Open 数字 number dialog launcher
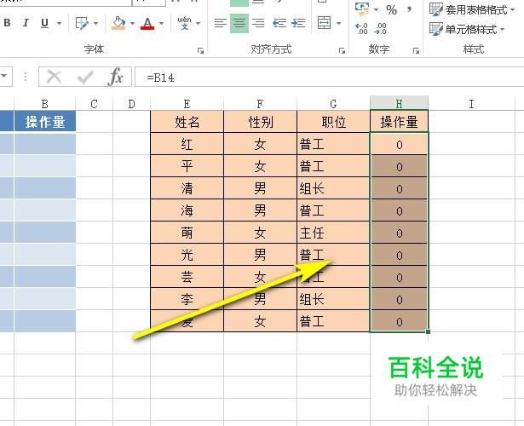 [416, 51]
